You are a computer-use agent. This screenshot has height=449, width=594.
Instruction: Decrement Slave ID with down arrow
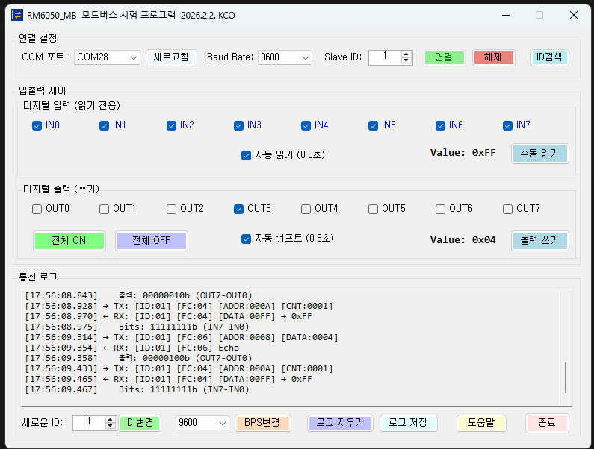pos(406,60)
